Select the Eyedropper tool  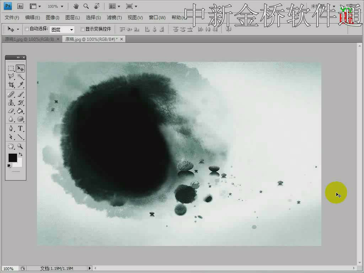[x=20, y=85]
